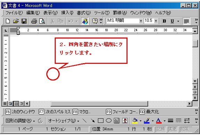Click the Print icon
This screenshot has height=135, width=200.
pos(34,21)
